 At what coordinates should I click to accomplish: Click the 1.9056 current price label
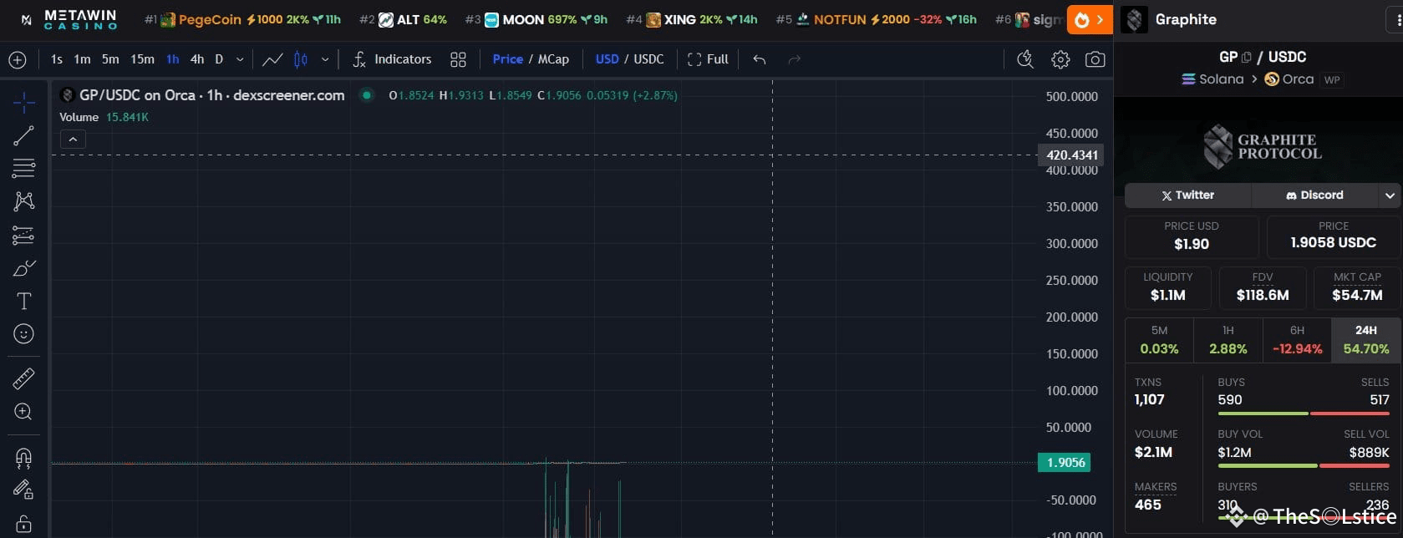[1064, 462]
